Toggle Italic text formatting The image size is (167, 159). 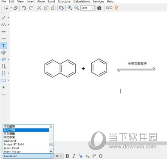click(x=74, y=156)
